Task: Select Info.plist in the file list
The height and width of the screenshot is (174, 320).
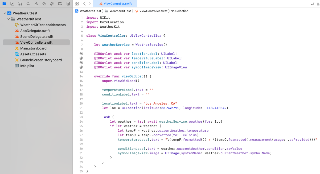Action: coord(27,66)
